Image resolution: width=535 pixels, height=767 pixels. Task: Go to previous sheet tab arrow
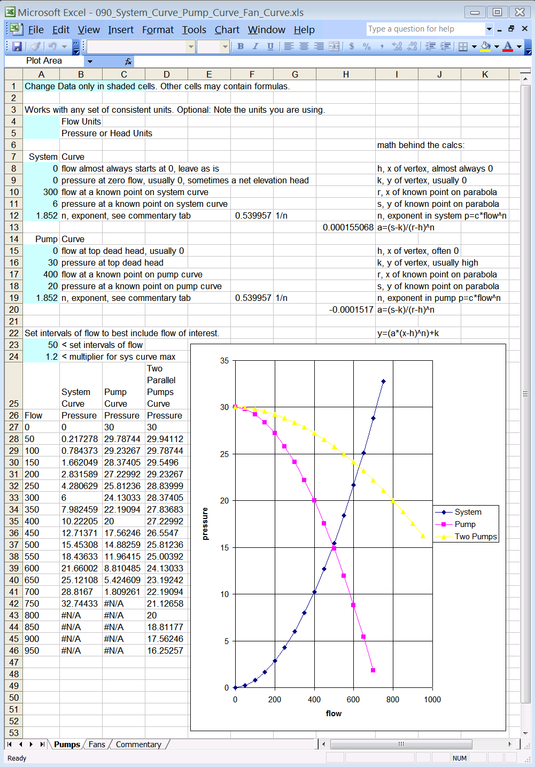tap(20, 744)
